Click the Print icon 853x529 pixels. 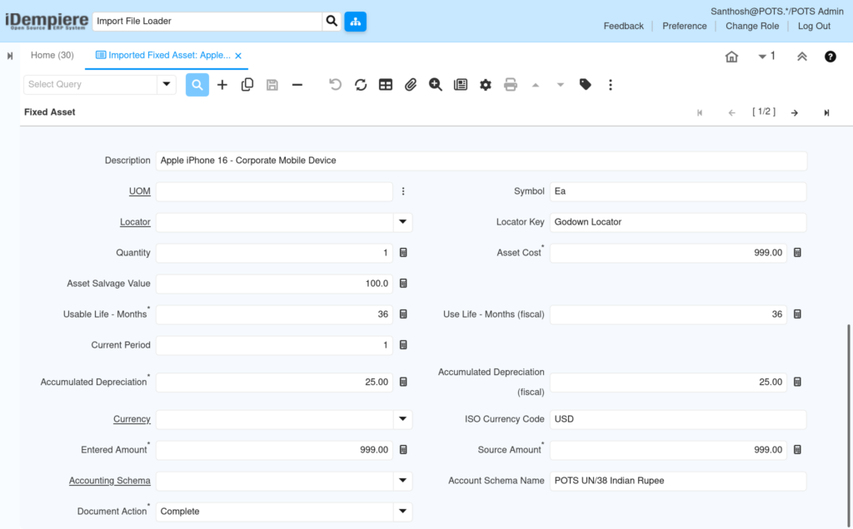511,85
